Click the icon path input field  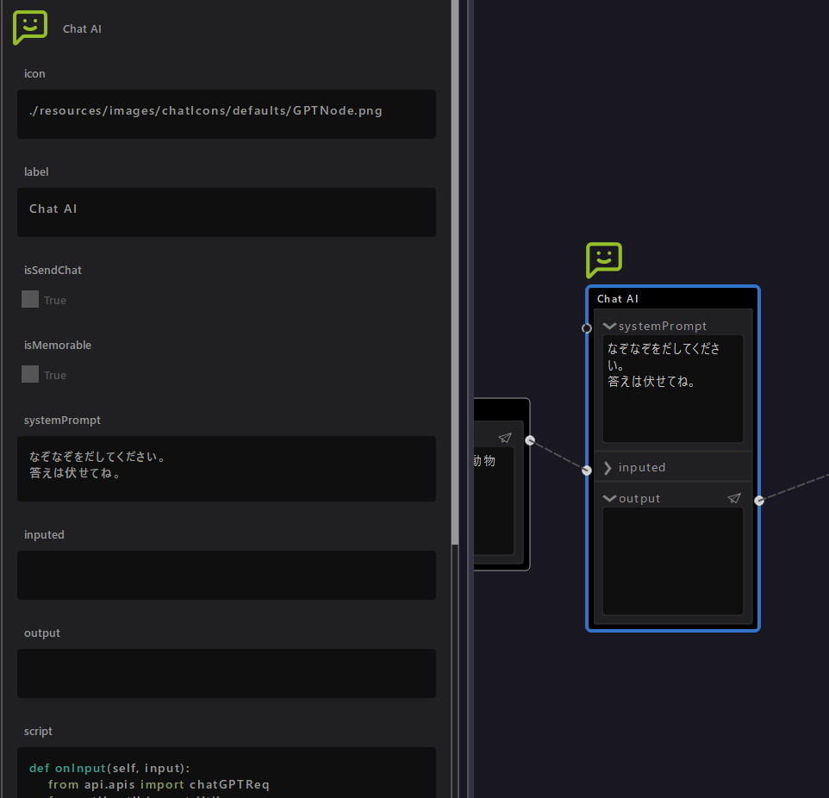click(227, 115)
